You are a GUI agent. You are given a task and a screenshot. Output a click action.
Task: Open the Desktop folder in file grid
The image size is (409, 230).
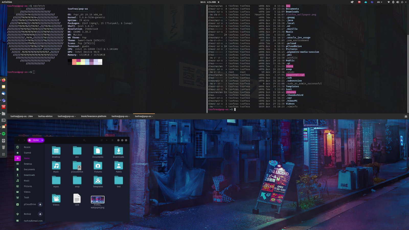click(x=56, y=152)
